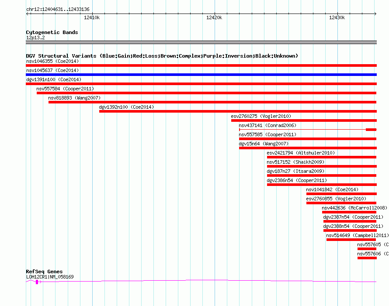Open variant nsv557584 (Cooper2011) label
Viewport: 389px width, 306px height.
(x=65, y=89)
